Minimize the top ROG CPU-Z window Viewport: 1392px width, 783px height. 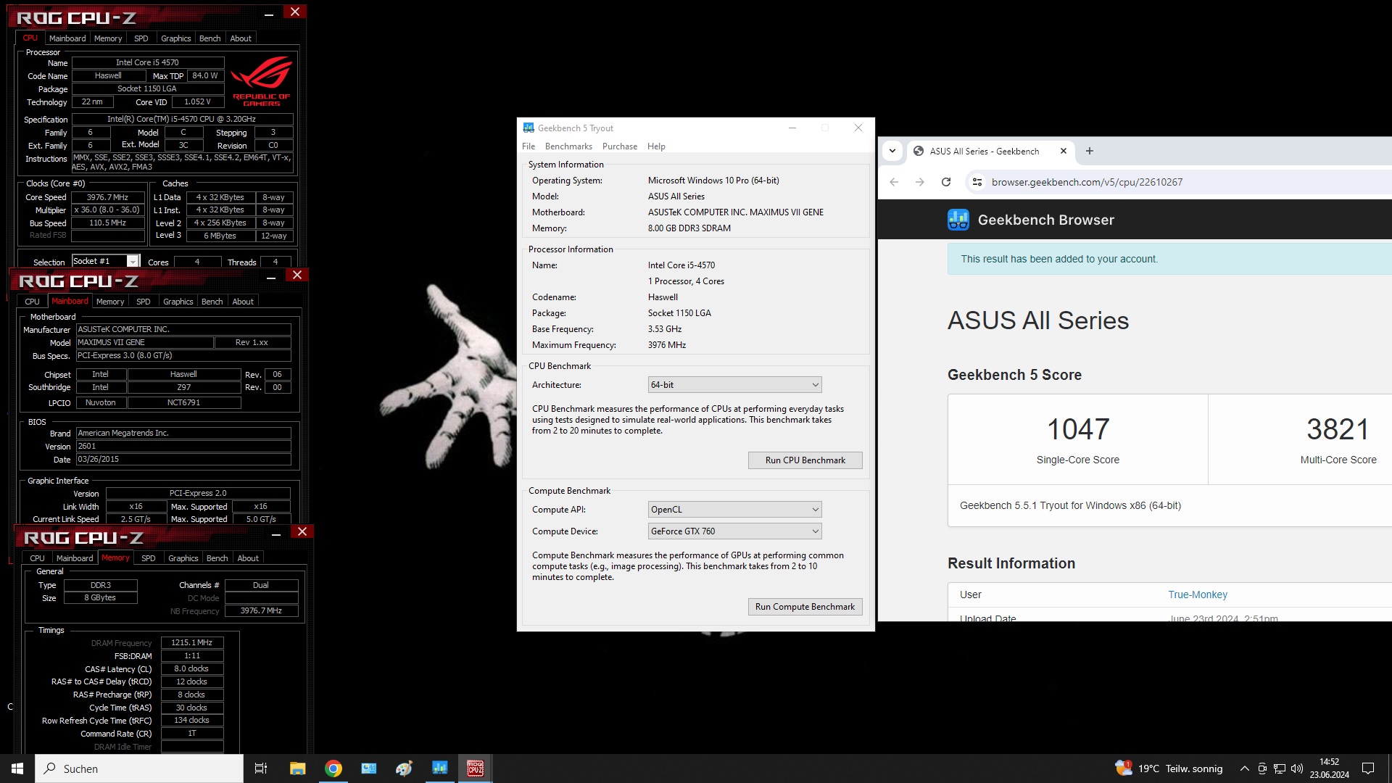click(x=269, y=13)
